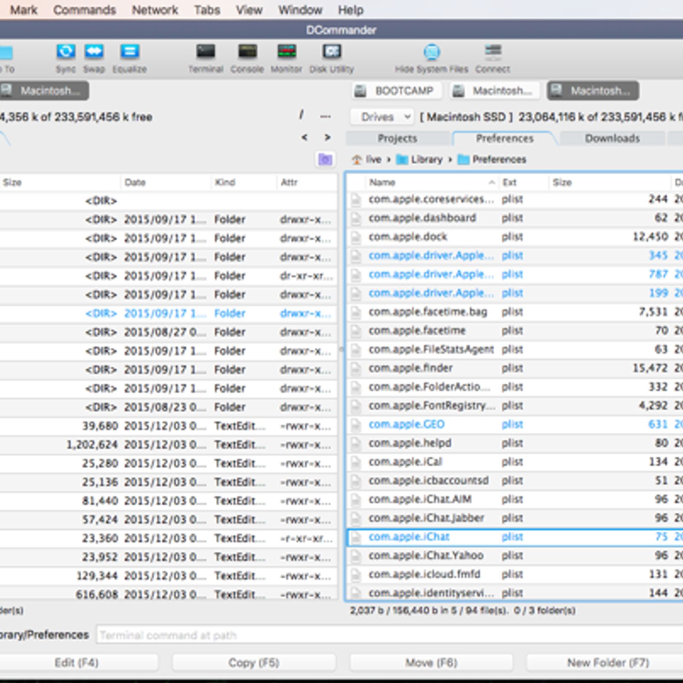Open the Mark menu

click(23, 10)
